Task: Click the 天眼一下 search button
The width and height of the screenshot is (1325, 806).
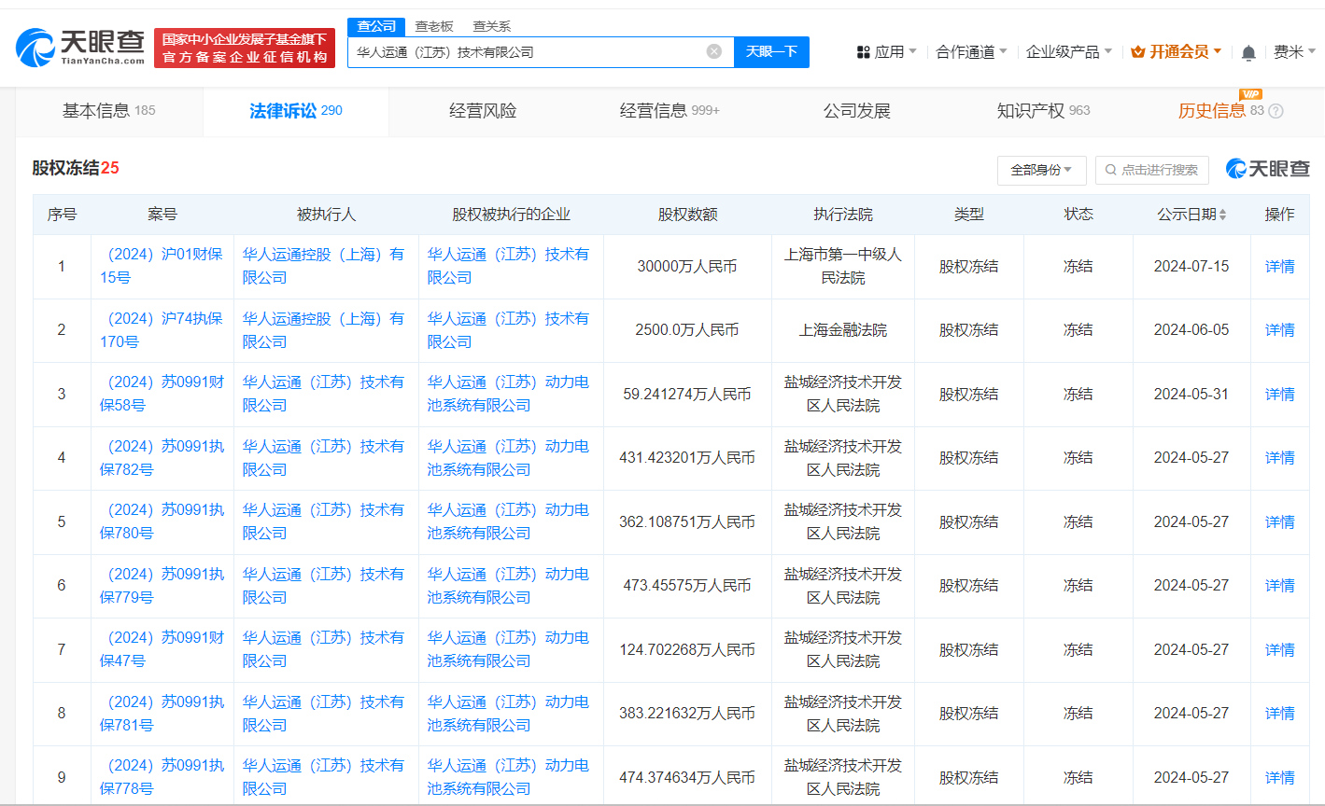Action: point(771,51)
